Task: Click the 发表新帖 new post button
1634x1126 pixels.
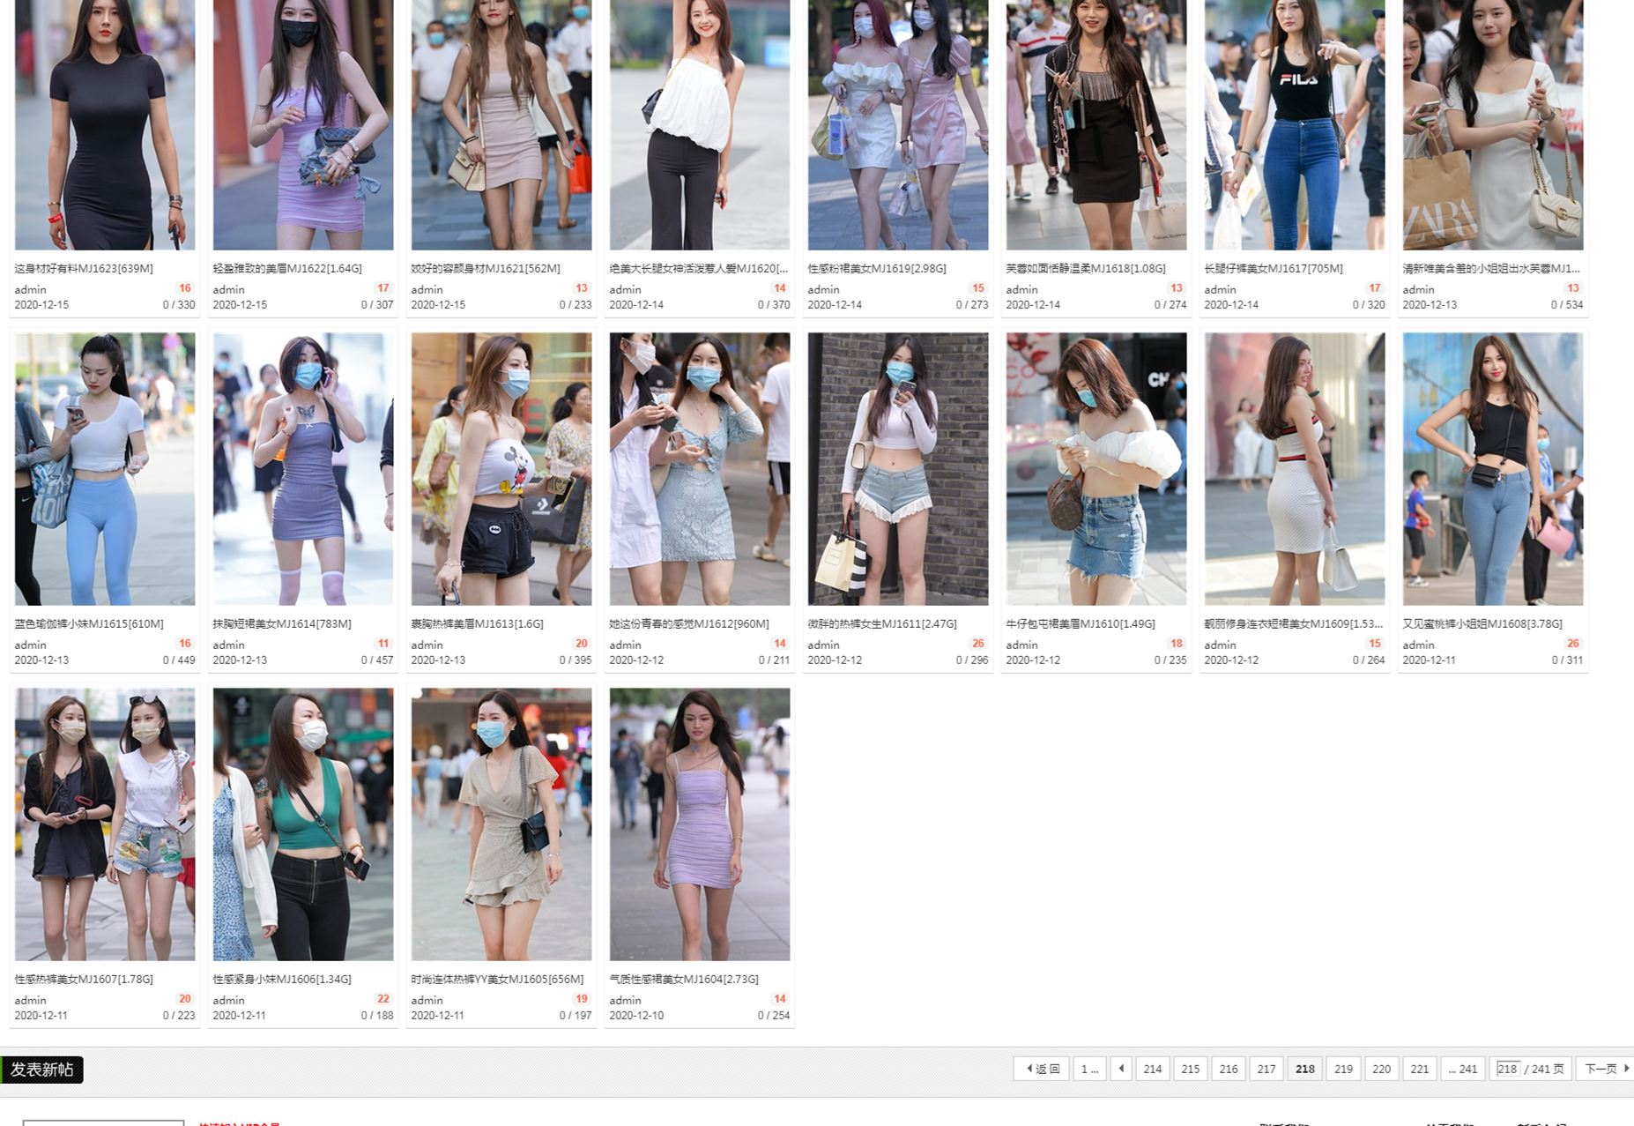Action: (x=41, y=1070)
